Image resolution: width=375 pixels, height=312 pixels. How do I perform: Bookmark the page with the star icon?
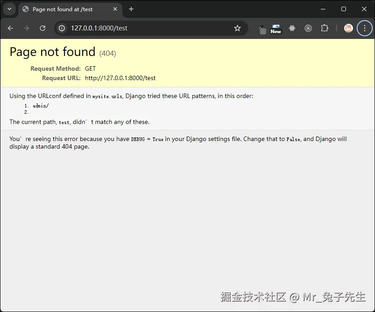237,28
